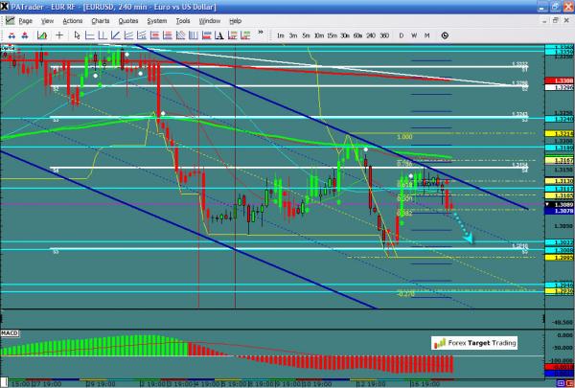Screen dimensions: 575x388
Task: Open the Tools menu
Action: tap(182, 20)
